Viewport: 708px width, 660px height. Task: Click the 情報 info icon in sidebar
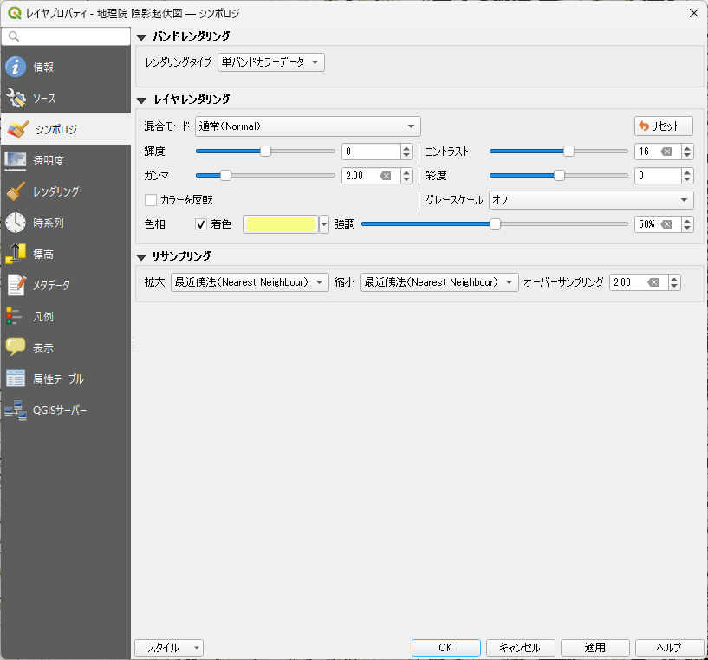(16, 67)
